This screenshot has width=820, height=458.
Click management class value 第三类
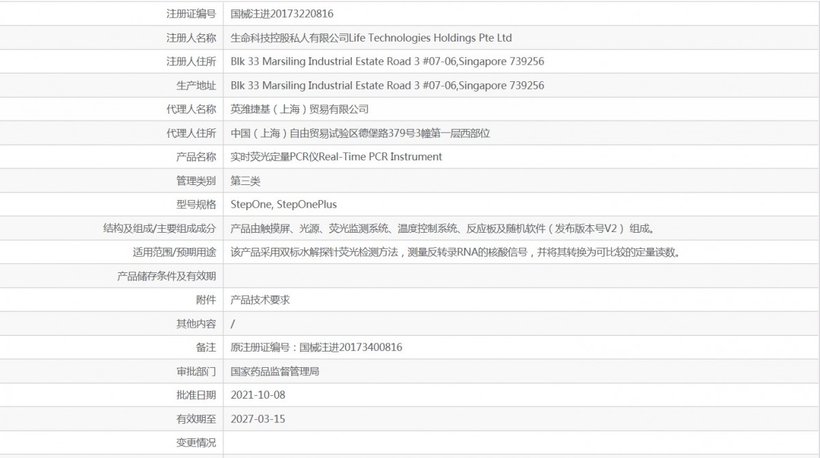(246, 181)
